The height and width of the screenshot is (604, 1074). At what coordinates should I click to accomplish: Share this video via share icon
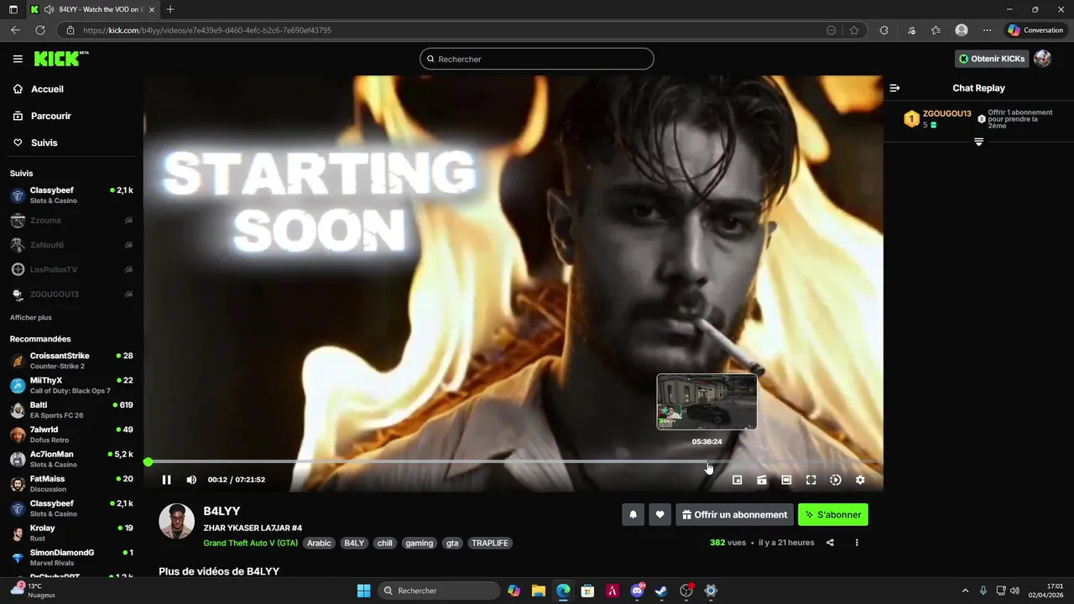pos(830,543)
